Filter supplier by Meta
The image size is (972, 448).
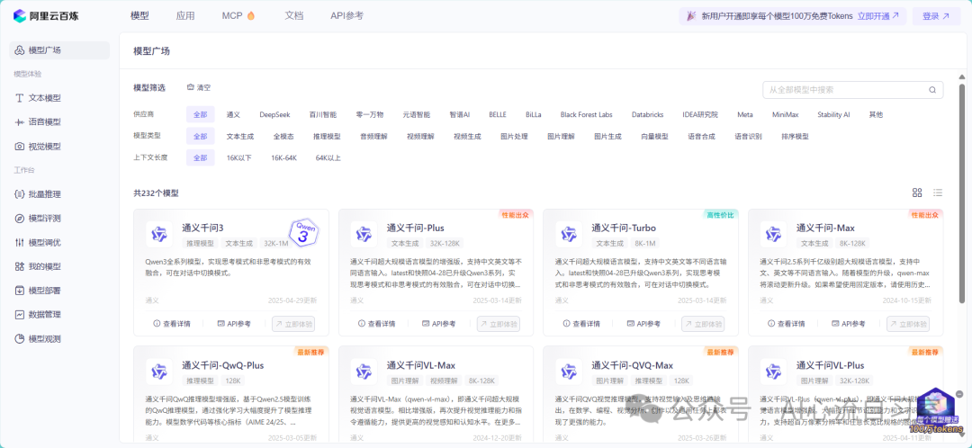tap(745, 114)
